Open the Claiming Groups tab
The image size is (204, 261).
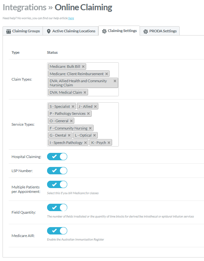pyautogui.click(x=23, y=31)
